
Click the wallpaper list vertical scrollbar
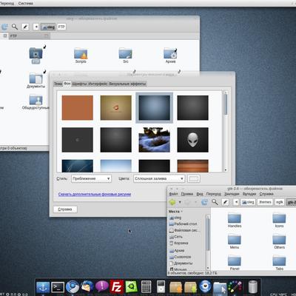[x=225, y=132]
